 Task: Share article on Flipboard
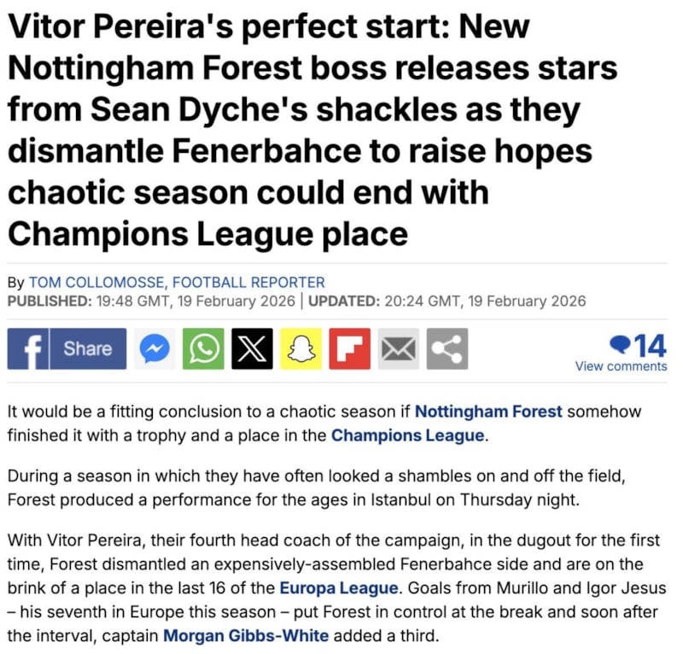point(350,348)
